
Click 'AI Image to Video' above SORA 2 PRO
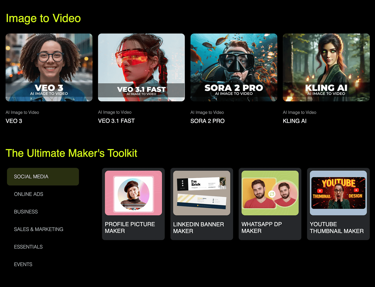point(207,112)
